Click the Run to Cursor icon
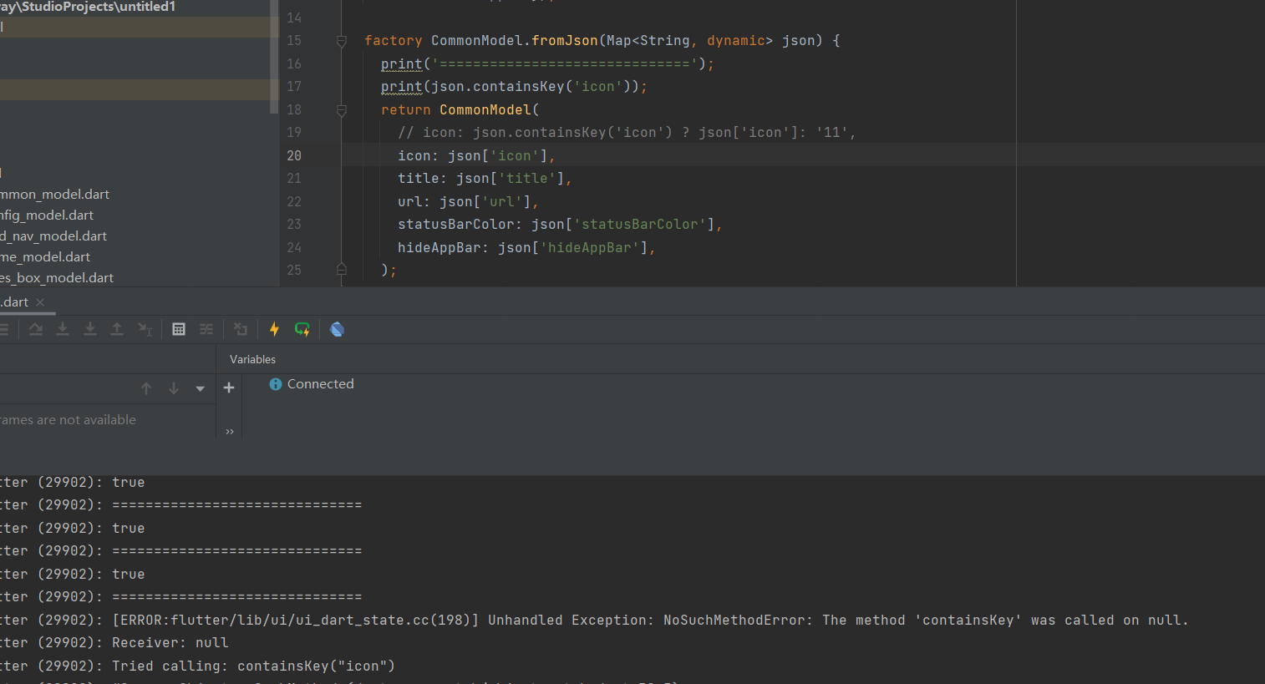The height and width of the screenshot is (684, 1265). pyautogui.click(x=145, y=329)
